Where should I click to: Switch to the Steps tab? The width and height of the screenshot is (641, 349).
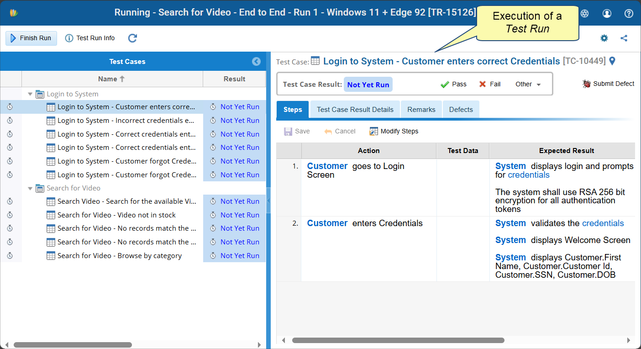(x=293, y=110)
